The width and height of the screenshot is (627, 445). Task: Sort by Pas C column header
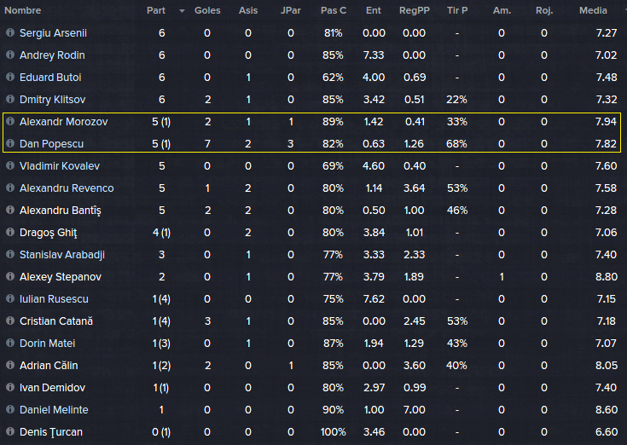333,11
